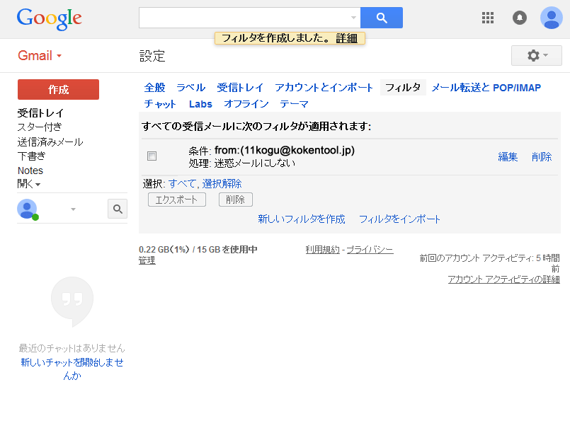570x433 pixels.
Task: Click 新しいフィルタを作成 link
Action: [302, 220]
